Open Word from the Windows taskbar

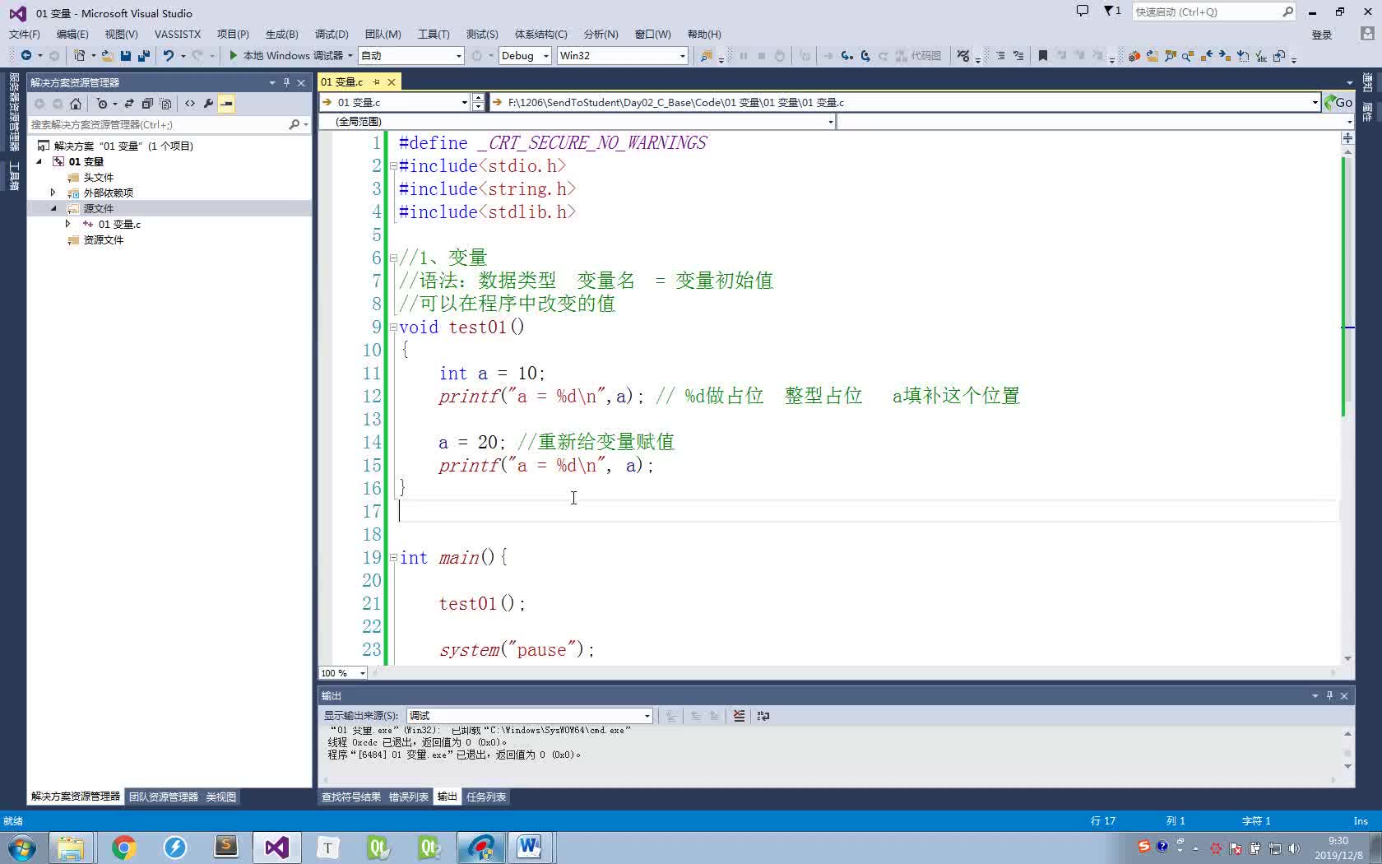[528, 848]
